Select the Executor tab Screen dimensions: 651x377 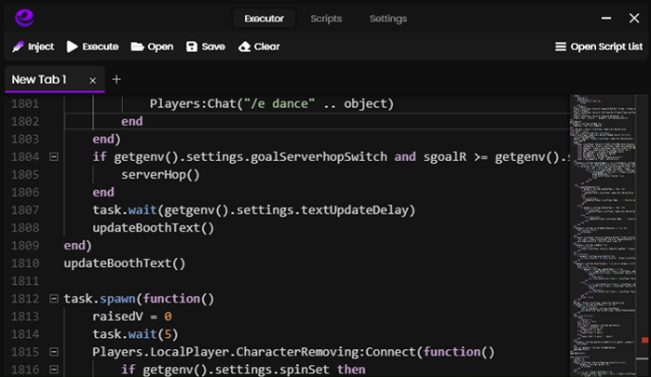click(264, 19)
